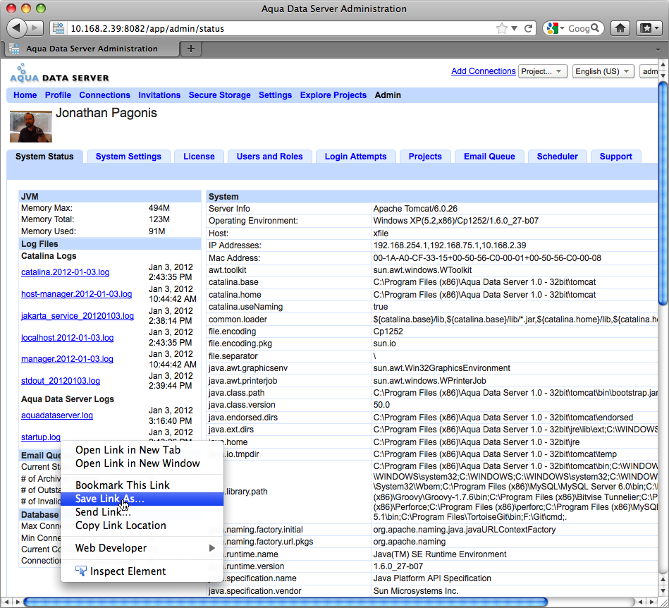Switch to the Projects tab
669x608 pixels.
[425, 157]
